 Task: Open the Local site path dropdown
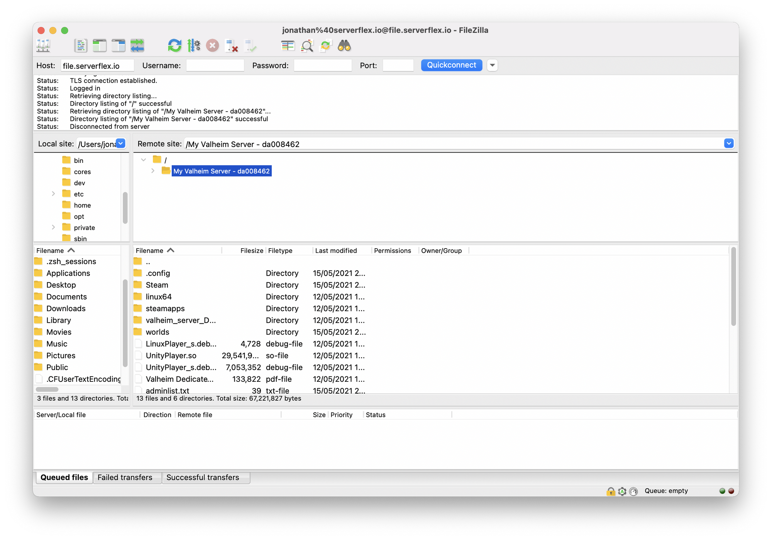(x=121, y=144)
